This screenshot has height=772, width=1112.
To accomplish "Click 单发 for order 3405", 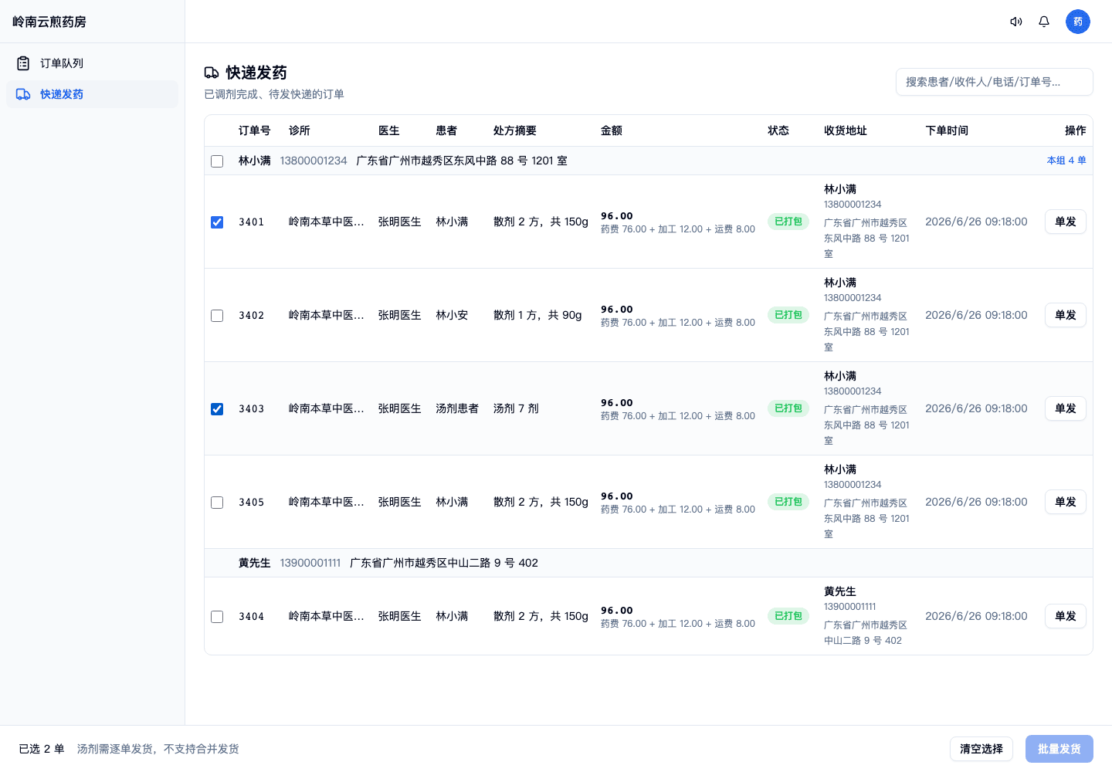I will 1066,502.
